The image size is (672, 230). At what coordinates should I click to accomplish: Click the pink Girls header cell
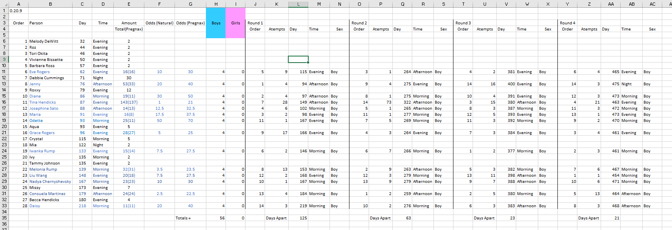coord(235,23)
